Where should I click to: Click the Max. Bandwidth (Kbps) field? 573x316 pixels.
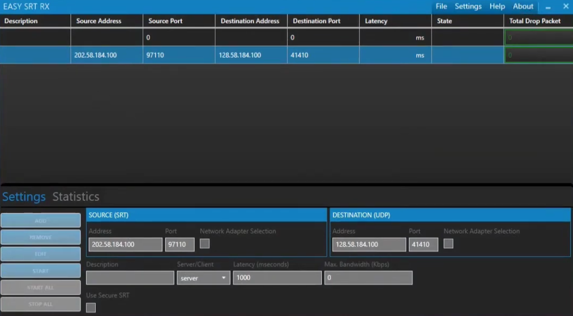tap(368, 278)
